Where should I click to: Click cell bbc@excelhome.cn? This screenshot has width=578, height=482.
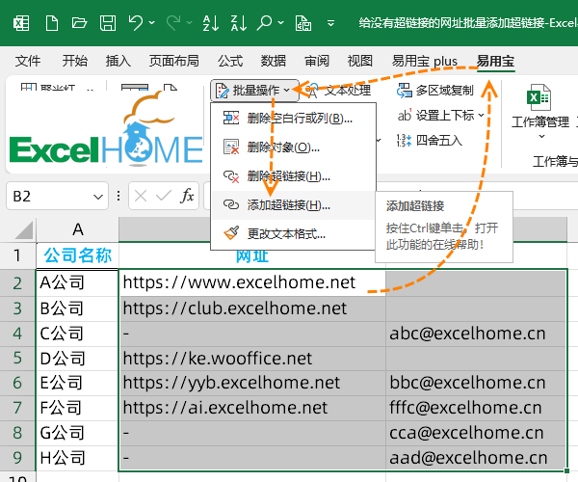pos(476,383)
